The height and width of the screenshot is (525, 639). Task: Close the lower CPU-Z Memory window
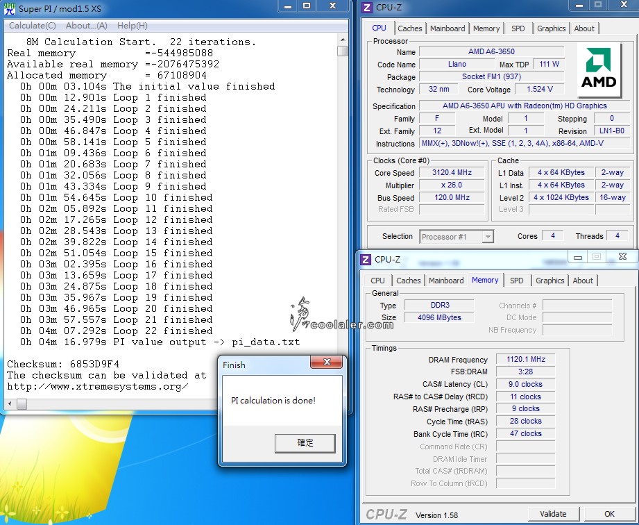click(622, 256)
